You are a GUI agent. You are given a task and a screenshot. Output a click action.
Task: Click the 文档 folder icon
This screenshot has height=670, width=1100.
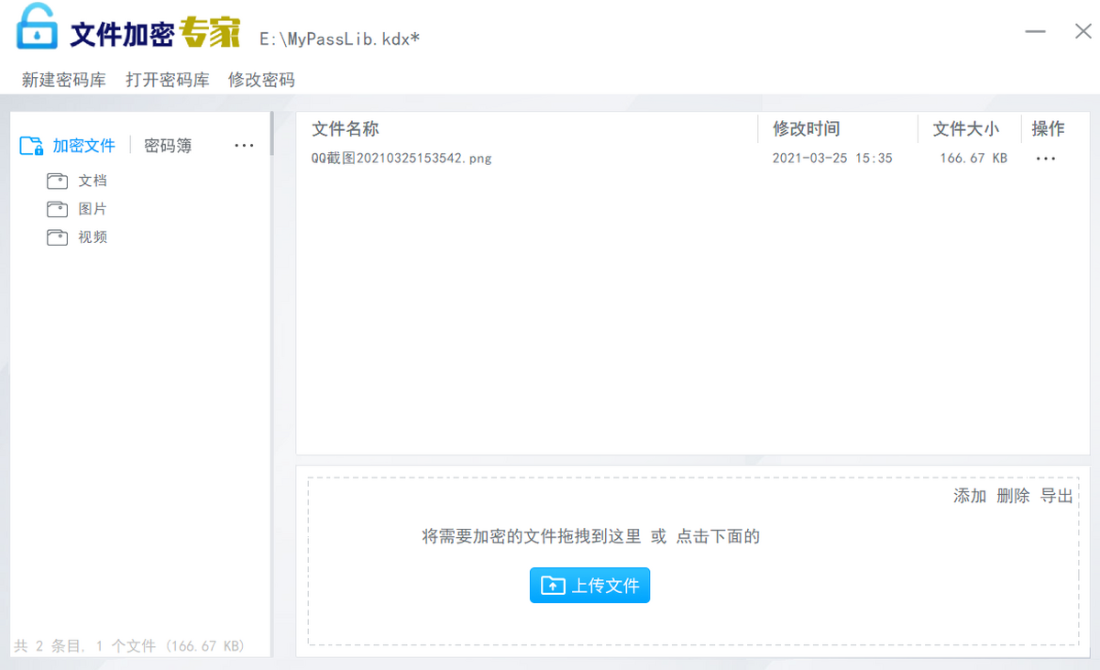(x=57, y=181)
